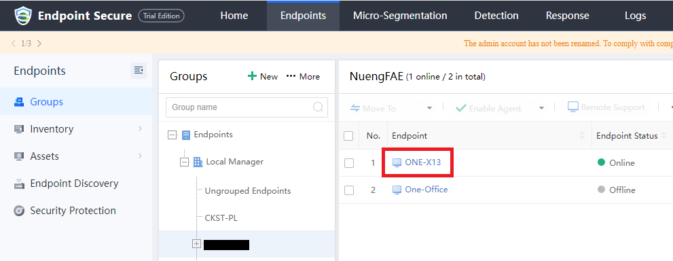The width and height of the screenshot is (673, 261).
Task: Collapse the Endpoints sidebar menu icon
Action: [139, 71]
